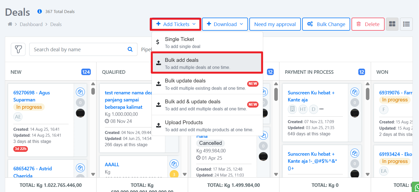Click the search magnifier icon

(130, 49)
